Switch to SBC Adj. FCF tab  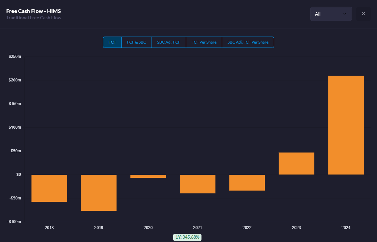click(169, 42)
